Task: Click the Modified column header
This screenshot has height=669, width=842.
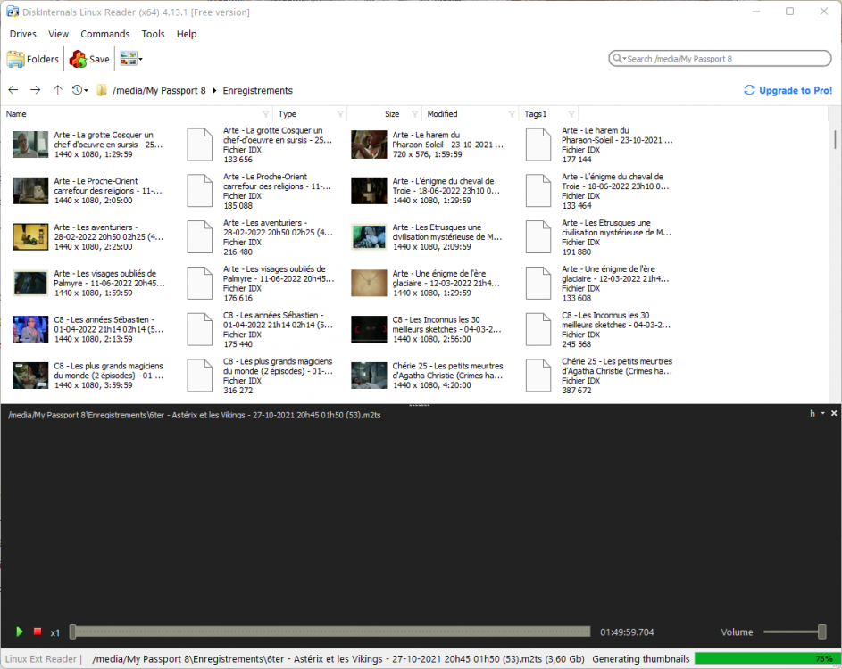Action: click(443, 114)
